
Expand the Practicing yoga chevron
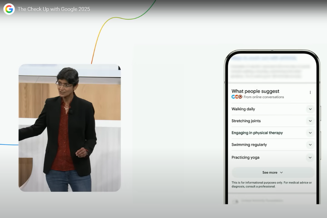coord(310,158)
